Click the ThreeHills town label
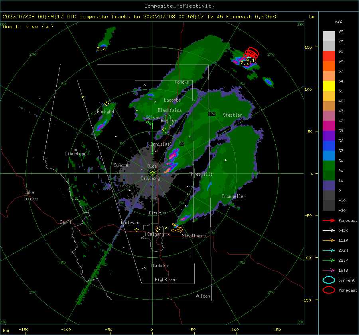 (201, 174)
